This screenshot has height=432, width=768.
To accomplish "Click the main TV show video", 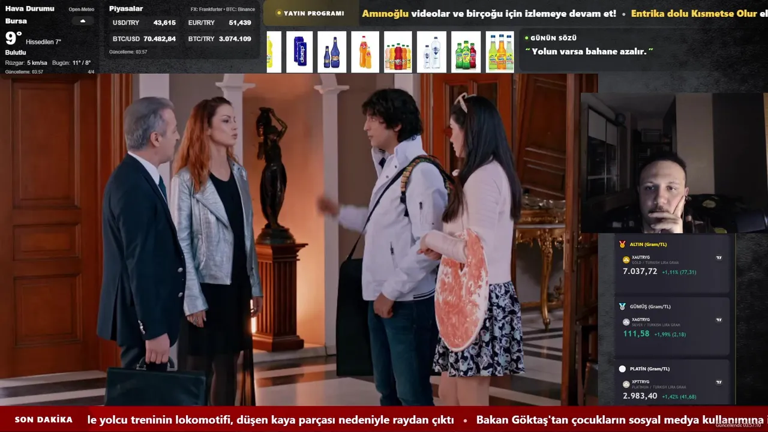I will [x=299, y=239].
